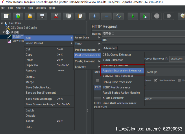Select Disable in context menu

click(x=49, y=116)
